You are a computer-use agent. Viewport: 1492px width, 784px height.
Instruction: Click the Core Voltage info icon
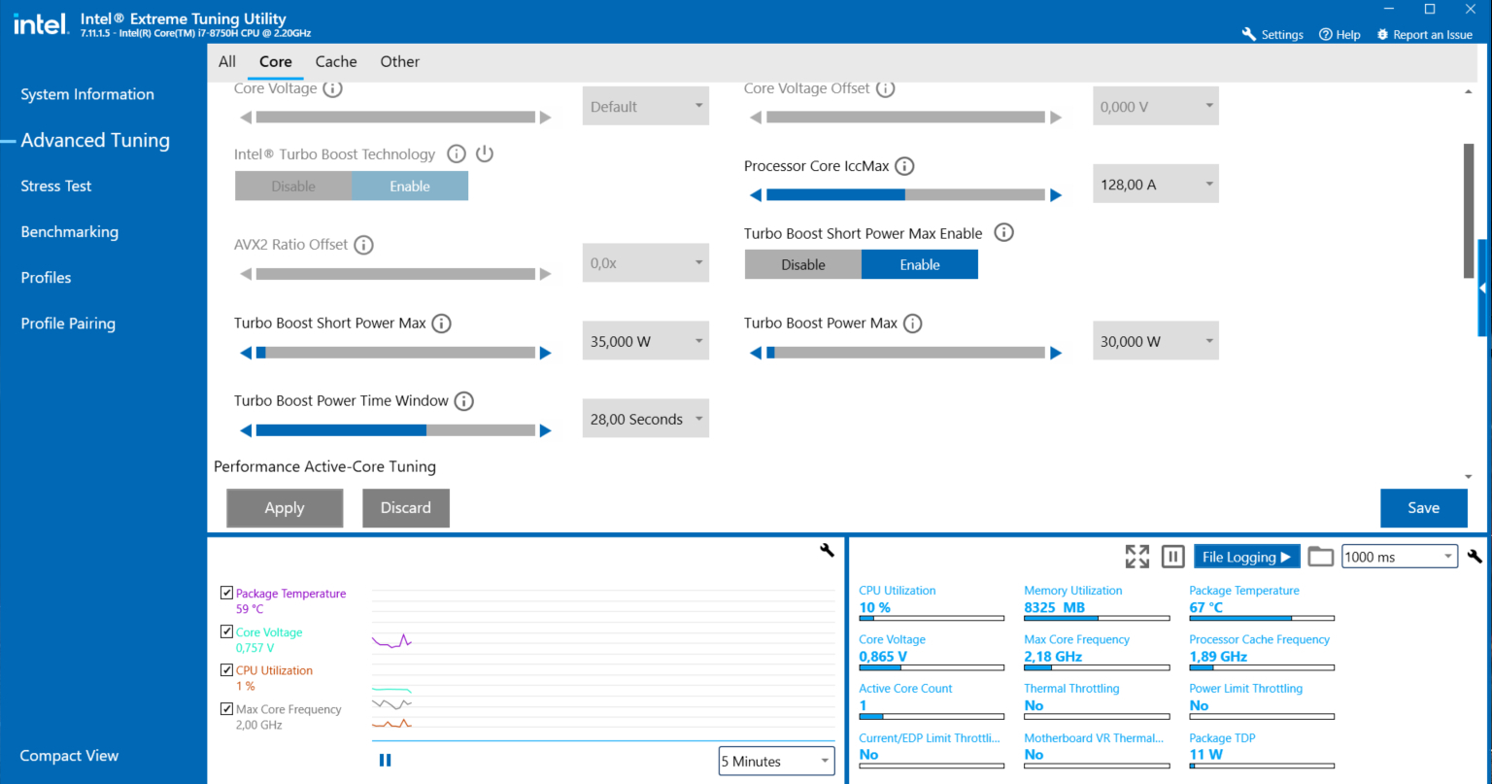[332, 88]
